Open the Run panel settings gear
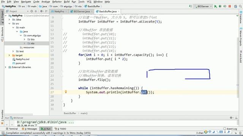Screen dimensions: 243x136 pyautogui.click(x=231, y=118)
